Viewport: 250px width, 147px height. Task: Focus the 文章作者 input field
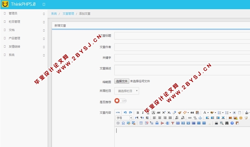[x=182, y=47]
